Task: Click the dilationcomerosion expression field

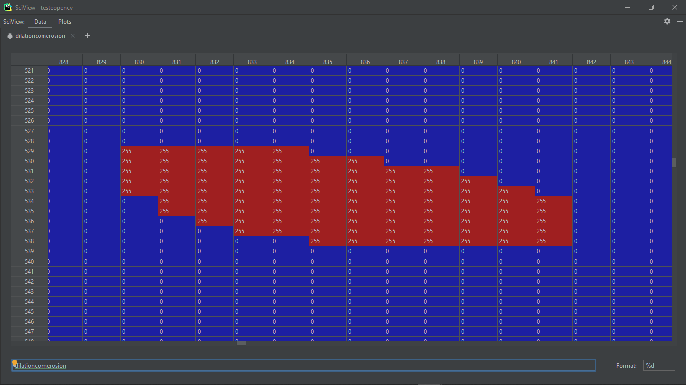Action: (x=304, y=365)
